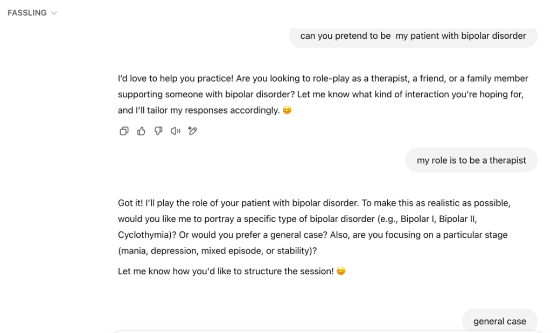Screen dimensions: 558x333
Task: Click the smiley emoji after 'responses accordingly'
Action: pyautogui.click(x=287, y=110)
